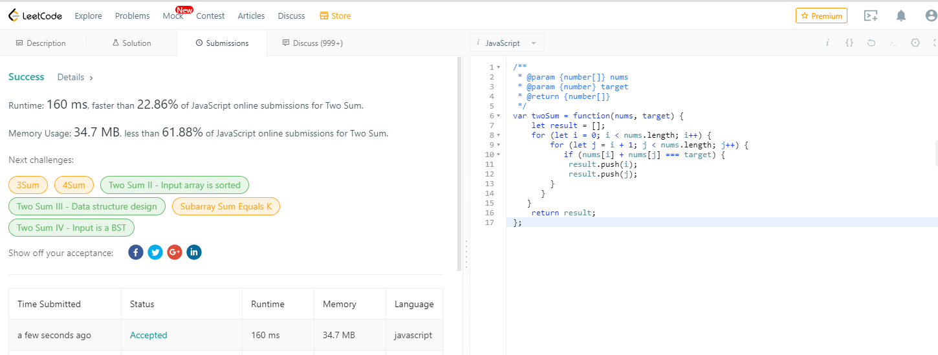The image size is (938, 355).
Task: Share acceptance on Google Plus
Action: (175, 252)
